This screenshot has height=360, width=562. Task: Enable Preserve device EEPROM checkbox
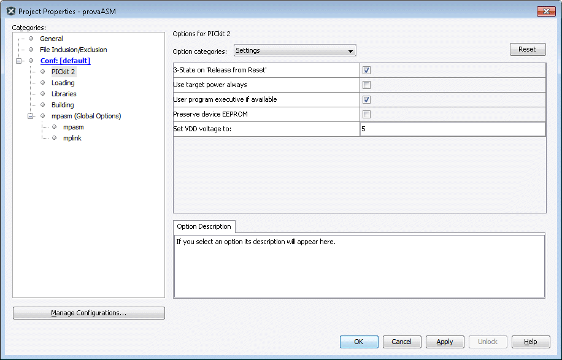(366, 114)
